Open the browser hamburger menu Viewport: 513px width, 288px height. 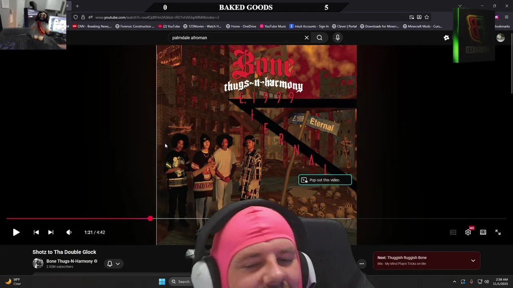pos(507,17)
